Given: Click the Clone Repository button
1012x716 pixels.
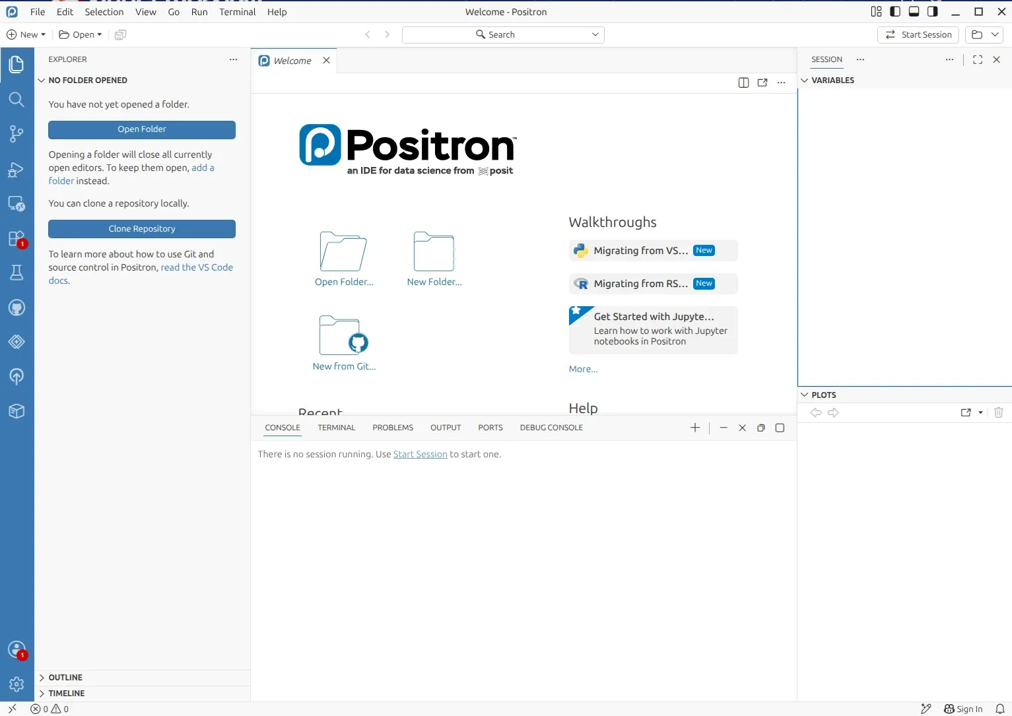Looking at the screenshot, I should click(x=142, y=229).
